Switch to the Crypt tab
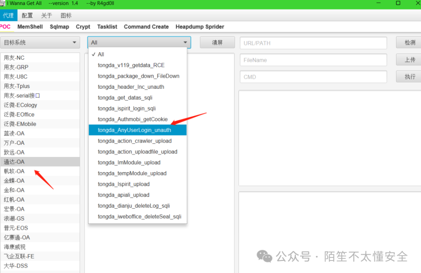This screenshot has height=273, width=421. (83, 26)
